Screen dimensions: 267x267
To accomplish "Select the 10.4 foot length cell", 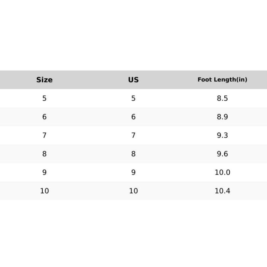I will (222, 191).
